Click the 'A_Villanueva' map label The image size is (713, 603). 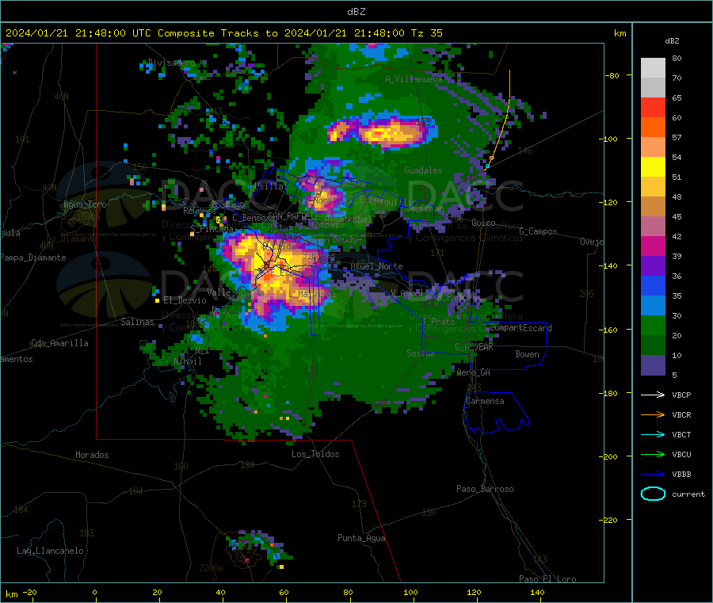coord(414,79)
